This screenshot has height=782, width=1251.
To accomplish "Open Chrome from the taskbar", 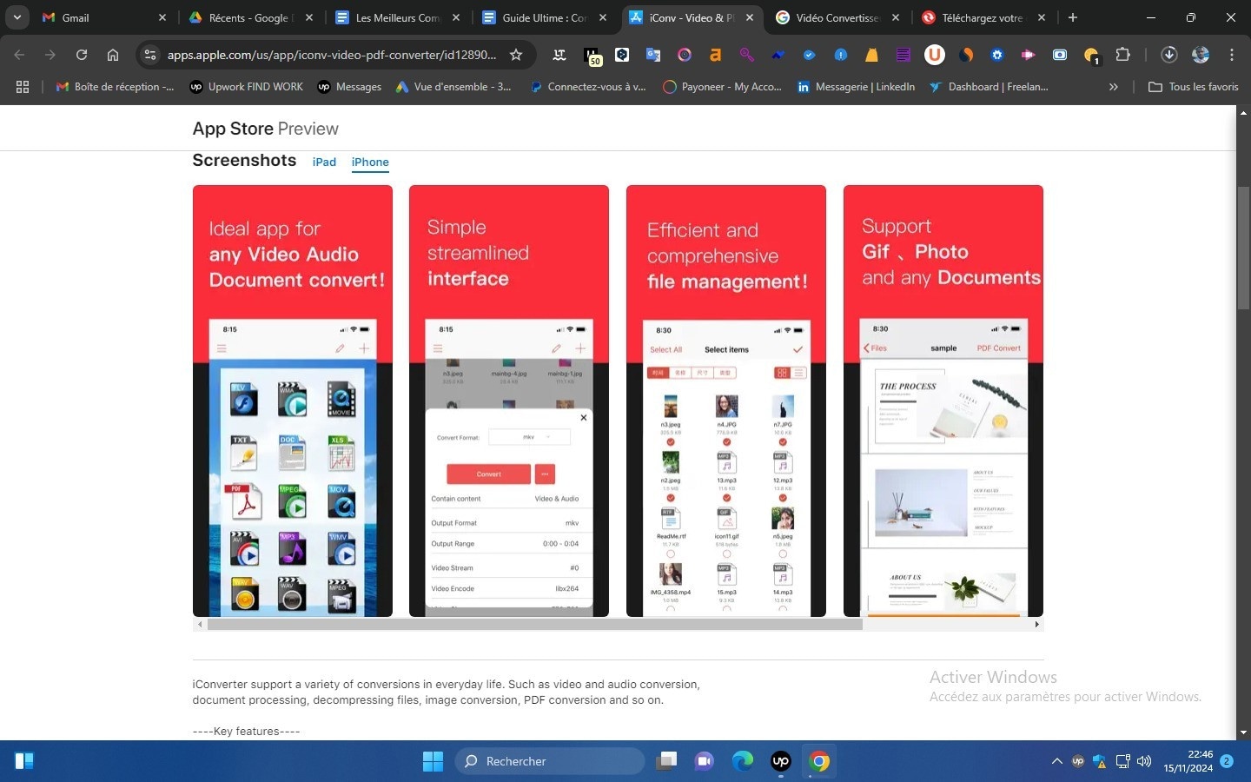I will click(819, 761).
